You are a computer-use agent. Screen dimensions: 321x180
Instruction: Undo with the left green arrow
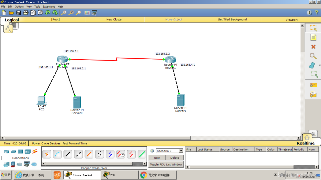(x=48, y=13)
